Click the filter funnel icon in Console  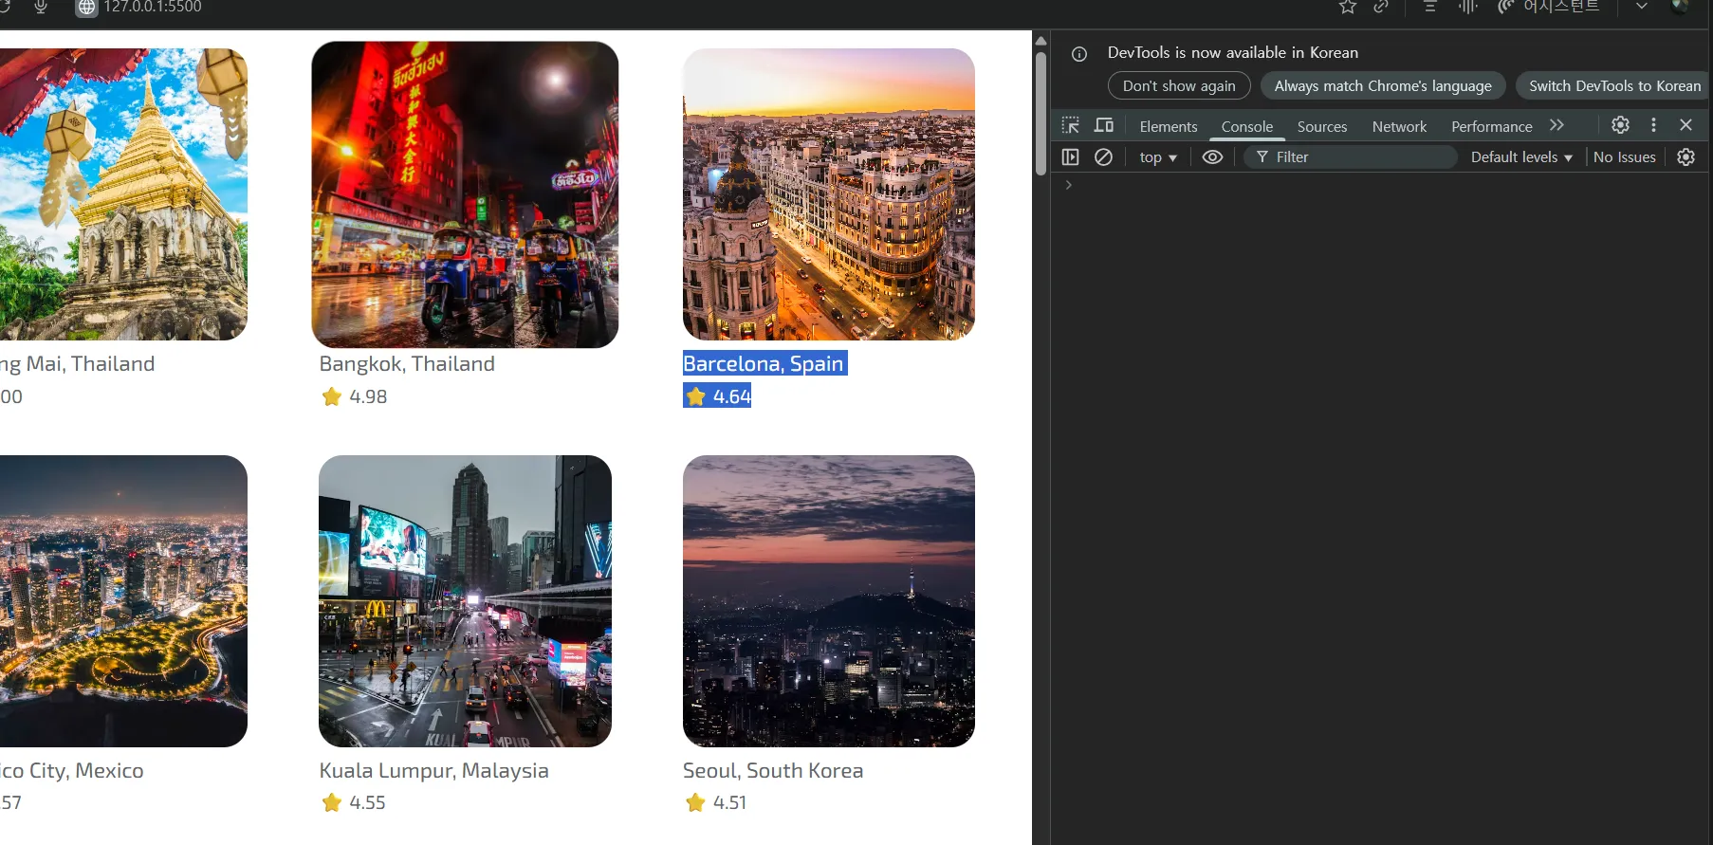coord(1262,157)
